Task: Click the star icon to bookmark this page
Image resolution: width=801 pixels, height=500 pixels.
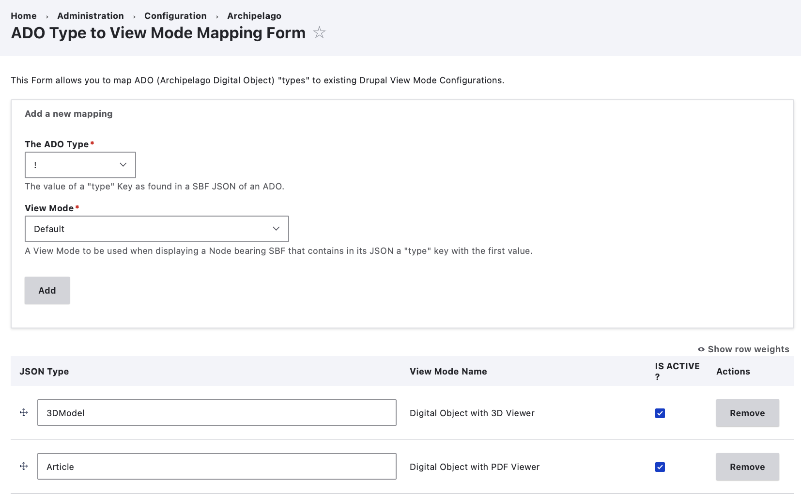Action: tap(319, 32)
